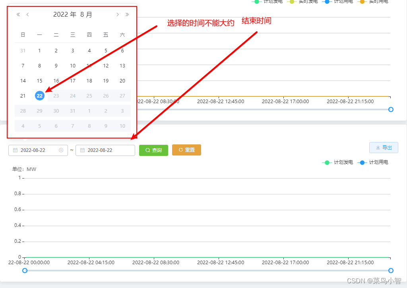
Task: Click the 单位: MW unit label
Action: pyautogui.click(x=24, y=169)
